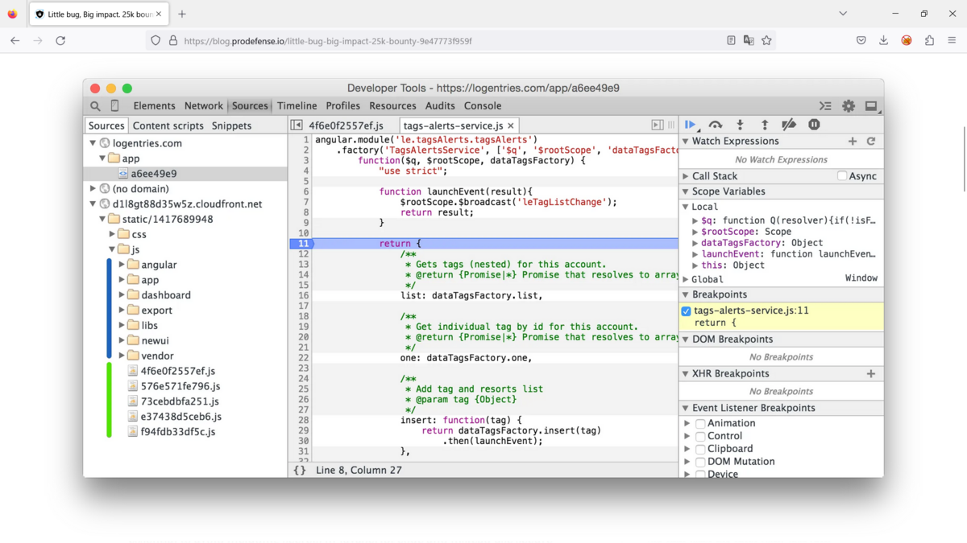The height and width of the screenshot is (543, 967).
Task: Hide the file navigator pane
Action: [297, 125]
